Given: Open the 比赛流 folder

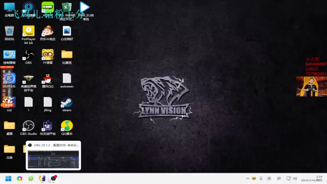Looking at the screenshot, I should coord(67,57).
